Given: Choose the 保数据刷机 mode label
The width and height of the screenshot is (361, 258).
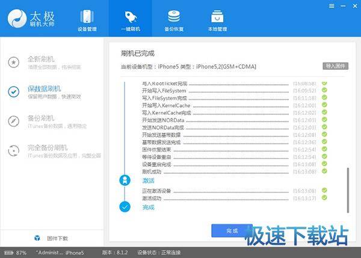Looking at the screenshot, I should 44,88.
